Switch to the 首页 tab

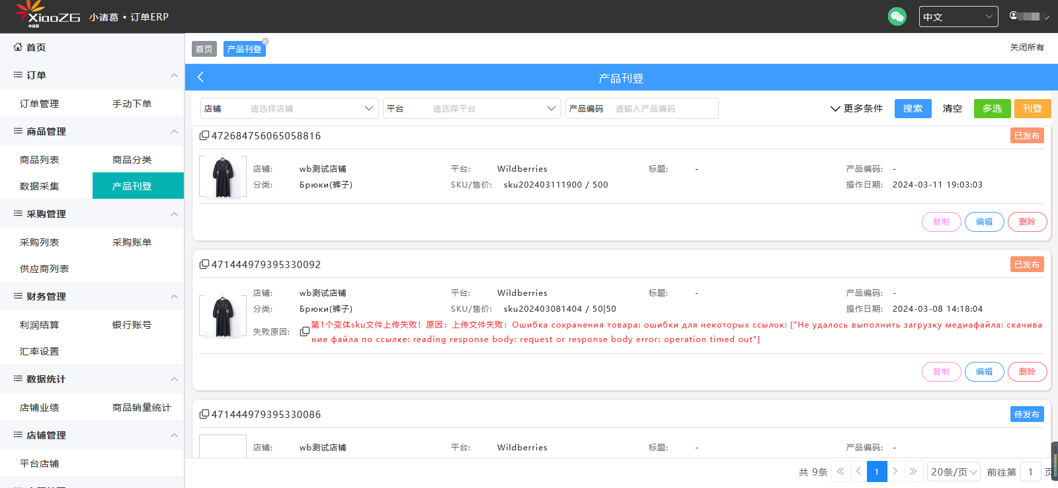pyautogui.click(x=204, y=49)
